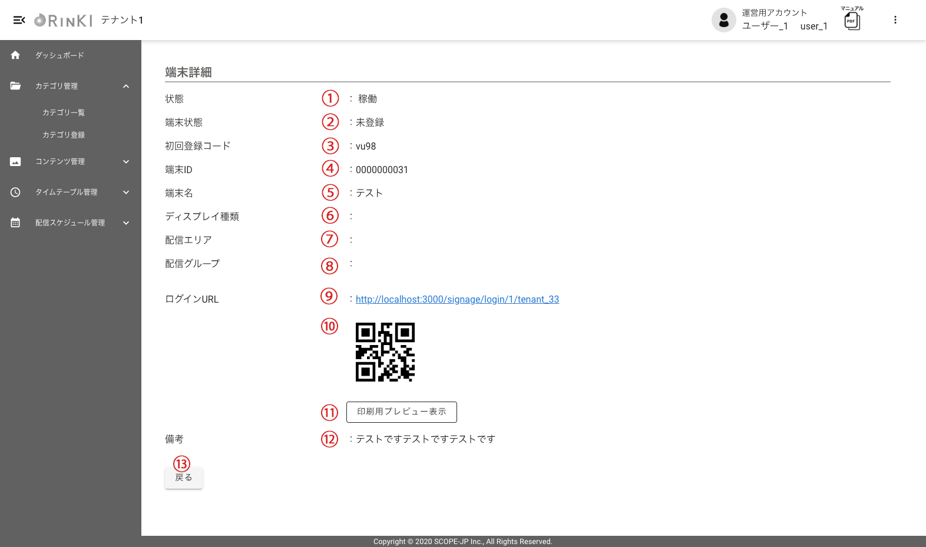Open カテゴリ登録 in the sidebar
The height and width of the screenshot is (547, 926).
(x=64, y=135)
